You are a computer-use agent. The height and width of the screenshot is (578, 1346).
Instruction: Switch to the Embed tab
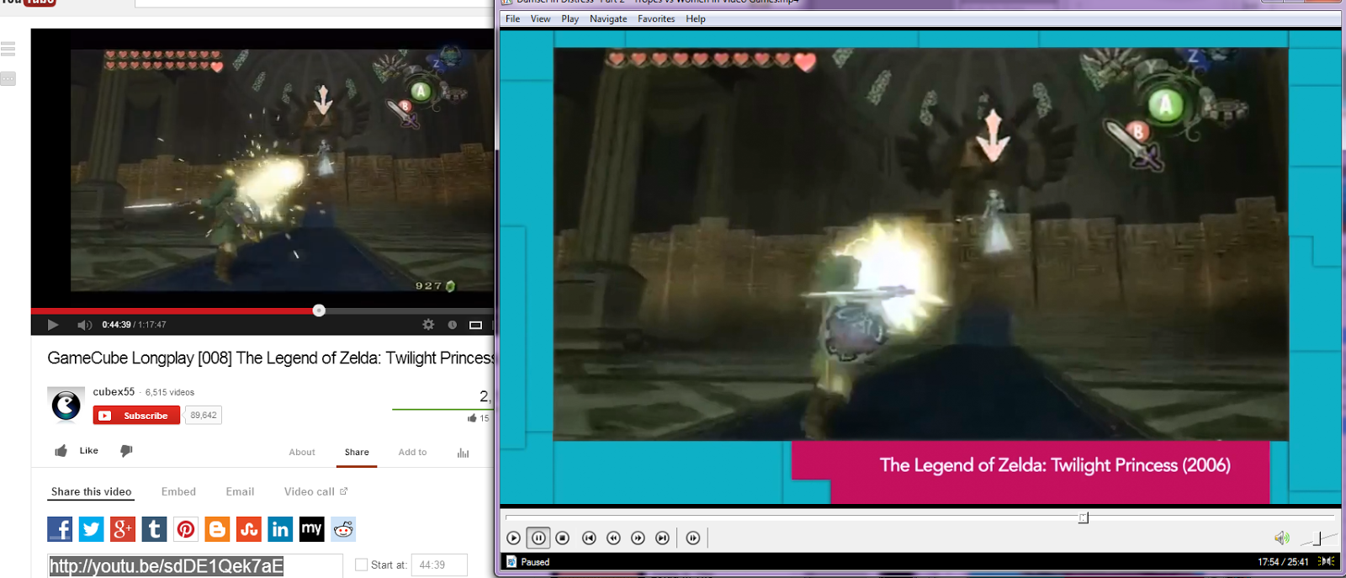point(178,492)
